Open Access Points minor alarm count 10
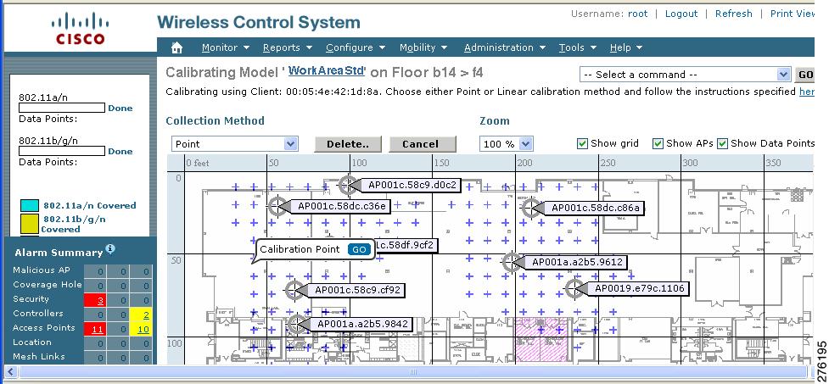829x384 pixels. (143, 329)
